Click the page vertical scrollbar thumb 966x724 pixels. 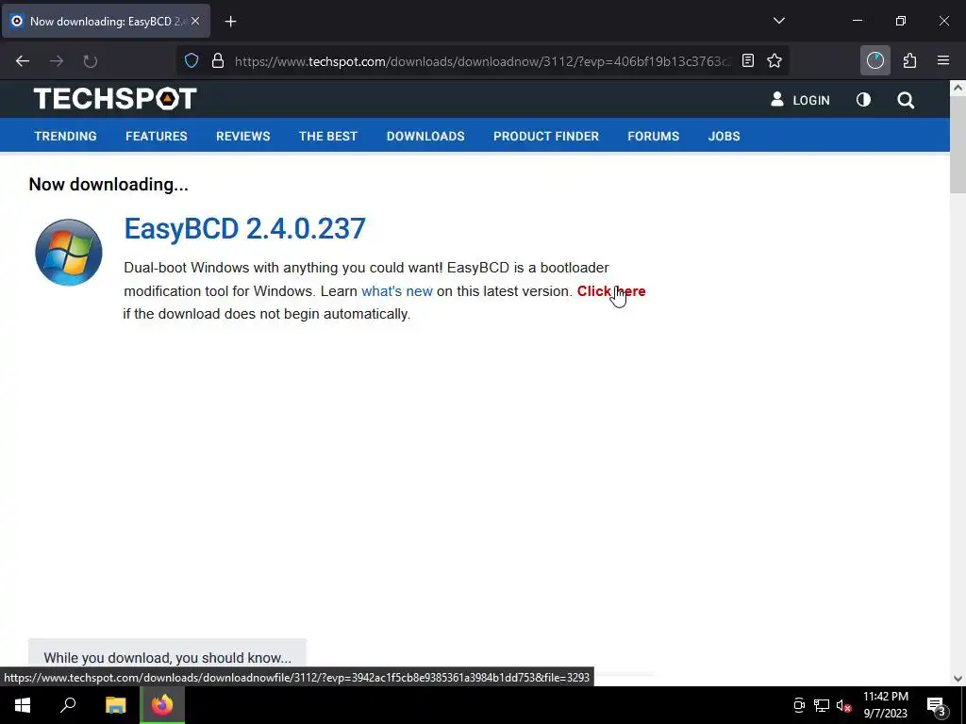[x=958, y=144]
